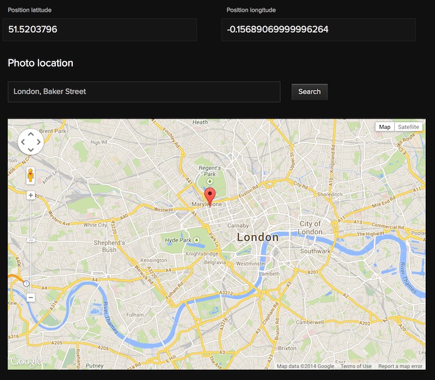Click the Photo location search field
This screenshot has width=435, height=380.
(144, 92)
